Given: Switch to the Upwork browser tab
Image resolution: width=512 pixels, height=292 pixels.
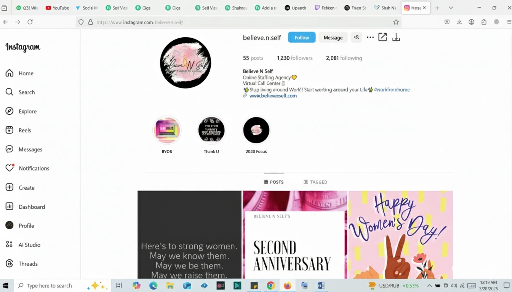Looking at the screenshot, I should pos(295,8).
